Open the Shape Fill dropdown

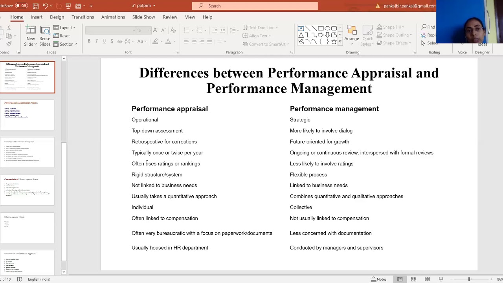point(391,27)
